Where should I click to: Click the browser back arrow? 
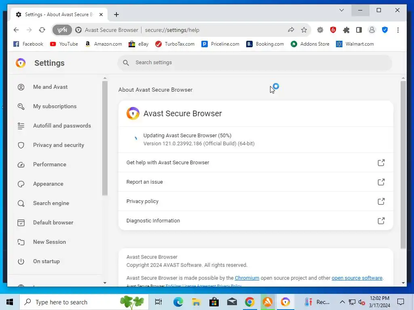(16, 30)
